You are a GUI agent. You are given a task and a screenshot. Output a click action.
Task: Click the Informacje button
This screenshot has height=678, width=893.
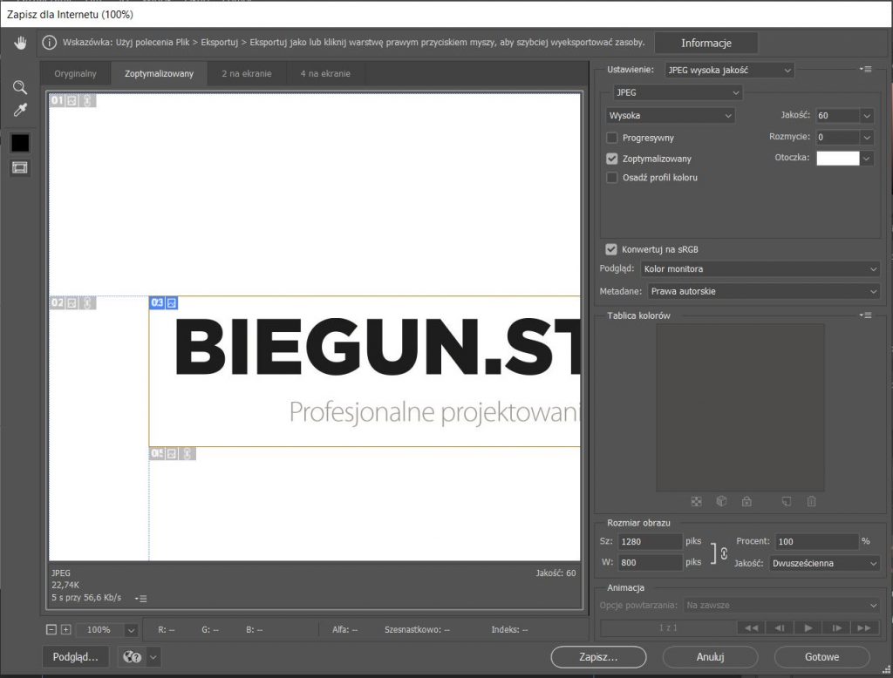coord(706,44)
